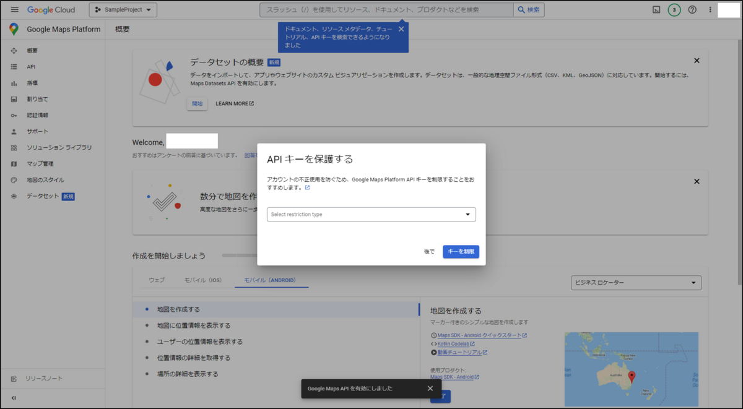Click the キーを制限 button
This screenshot has width=743, height=409.
(x=461, y=252)
